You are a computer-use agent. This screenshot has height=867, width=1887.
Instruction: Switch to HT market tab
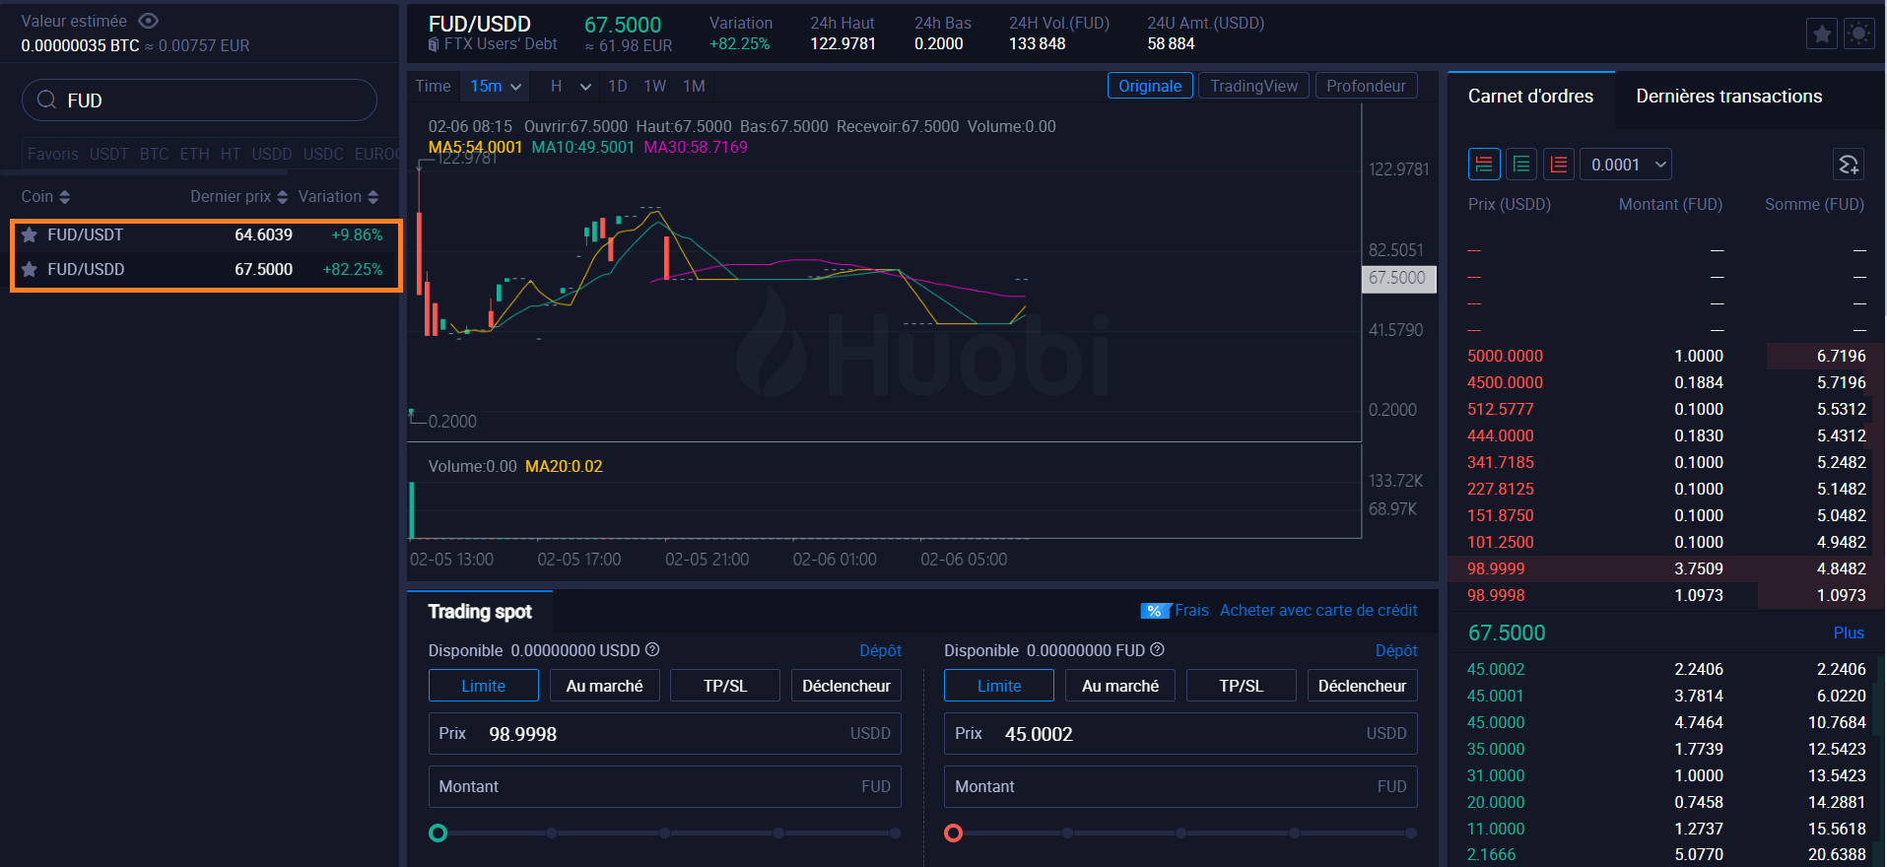(x=231, y=154)
